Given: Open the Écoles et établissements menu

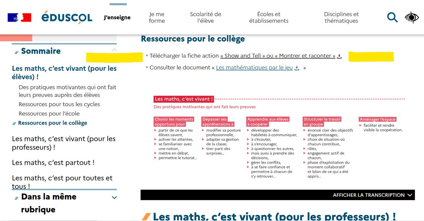Looking at the screenshot, I should 269,17.
